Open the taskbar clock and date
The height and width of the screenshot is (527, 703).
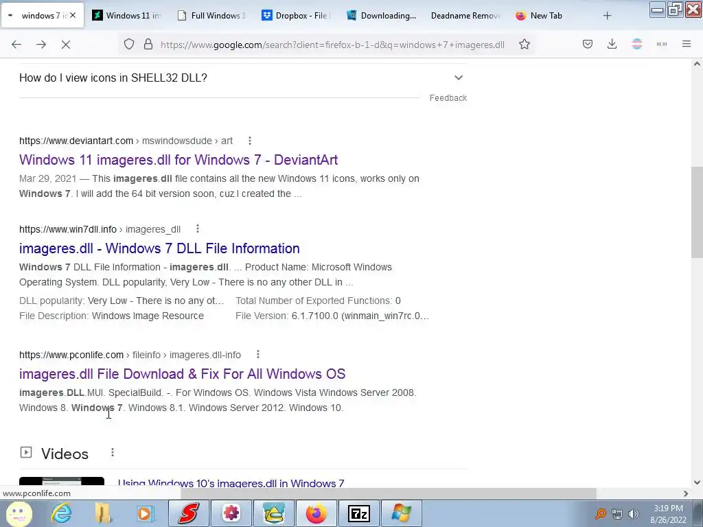[668, 514]
